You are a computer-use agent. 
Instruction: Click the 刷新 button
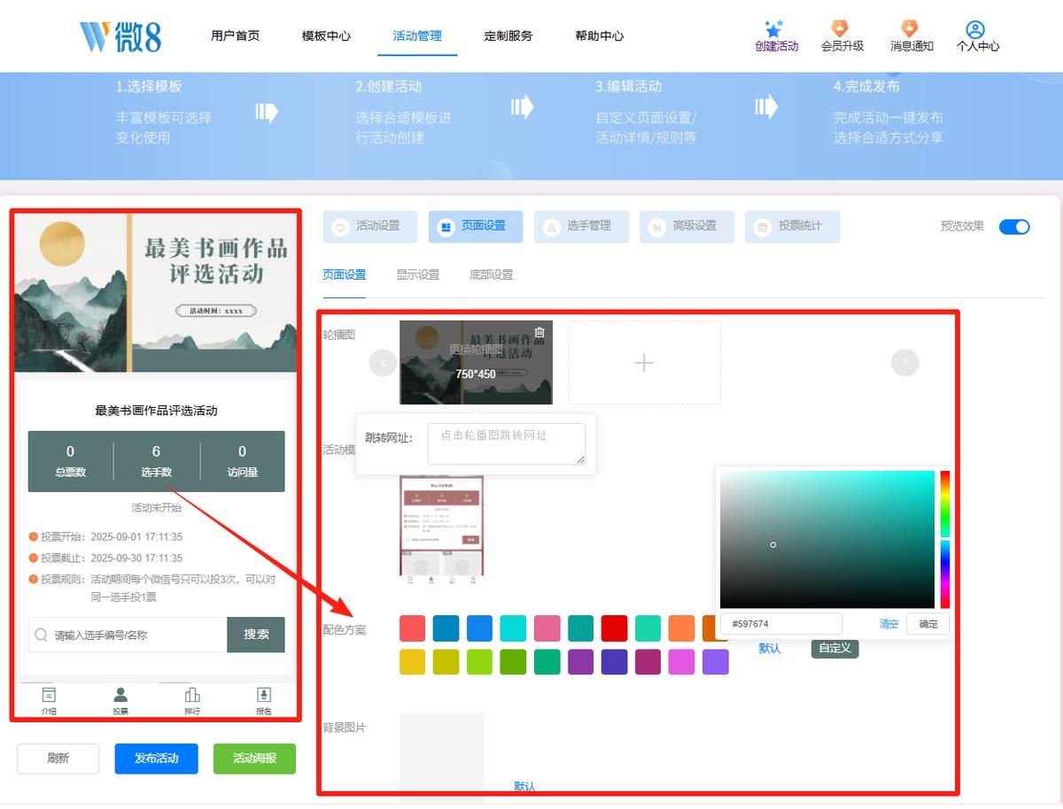[x=58, y=759]
